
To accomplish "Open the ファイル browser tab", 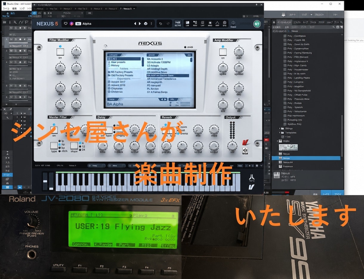I will coord(313,22).
